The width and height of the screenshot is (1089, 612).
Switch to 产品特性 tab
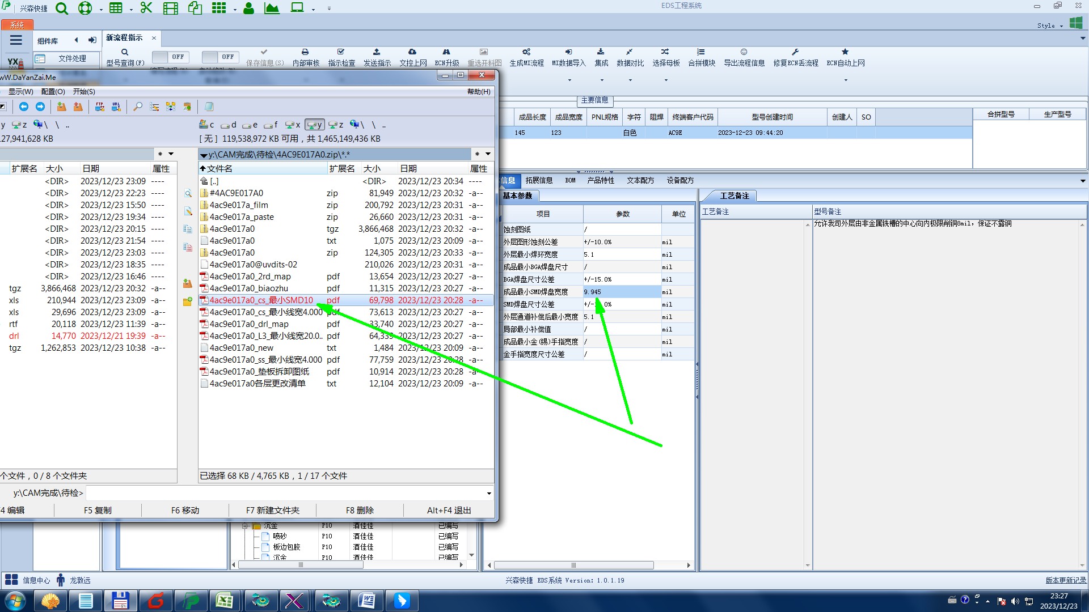[x=600, y=180]
